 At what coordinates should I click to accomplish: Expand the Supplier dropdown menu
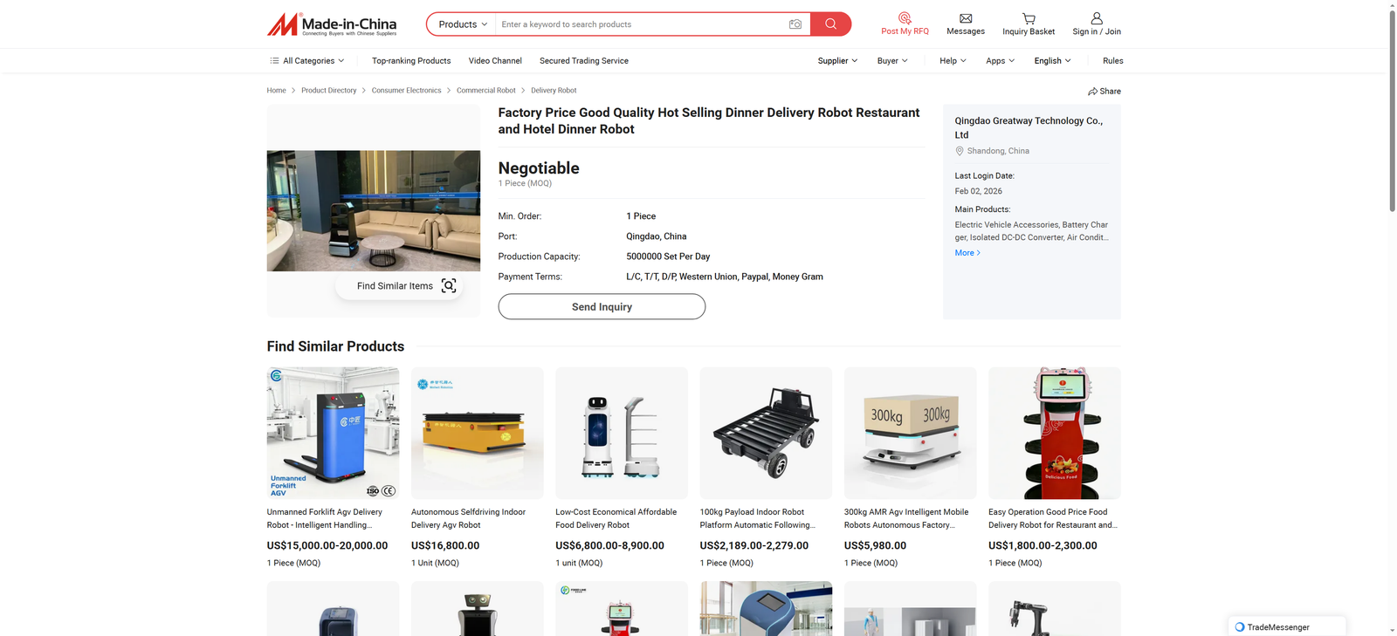click(837, 61)
